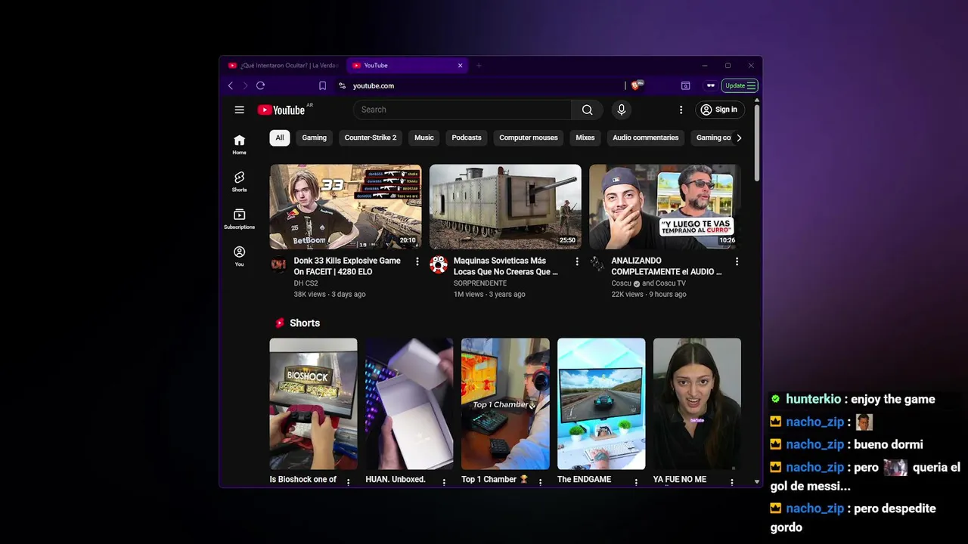Select the All filter chip
The height and width of the screenshot is (544, 968).
[x=280, y=138]
